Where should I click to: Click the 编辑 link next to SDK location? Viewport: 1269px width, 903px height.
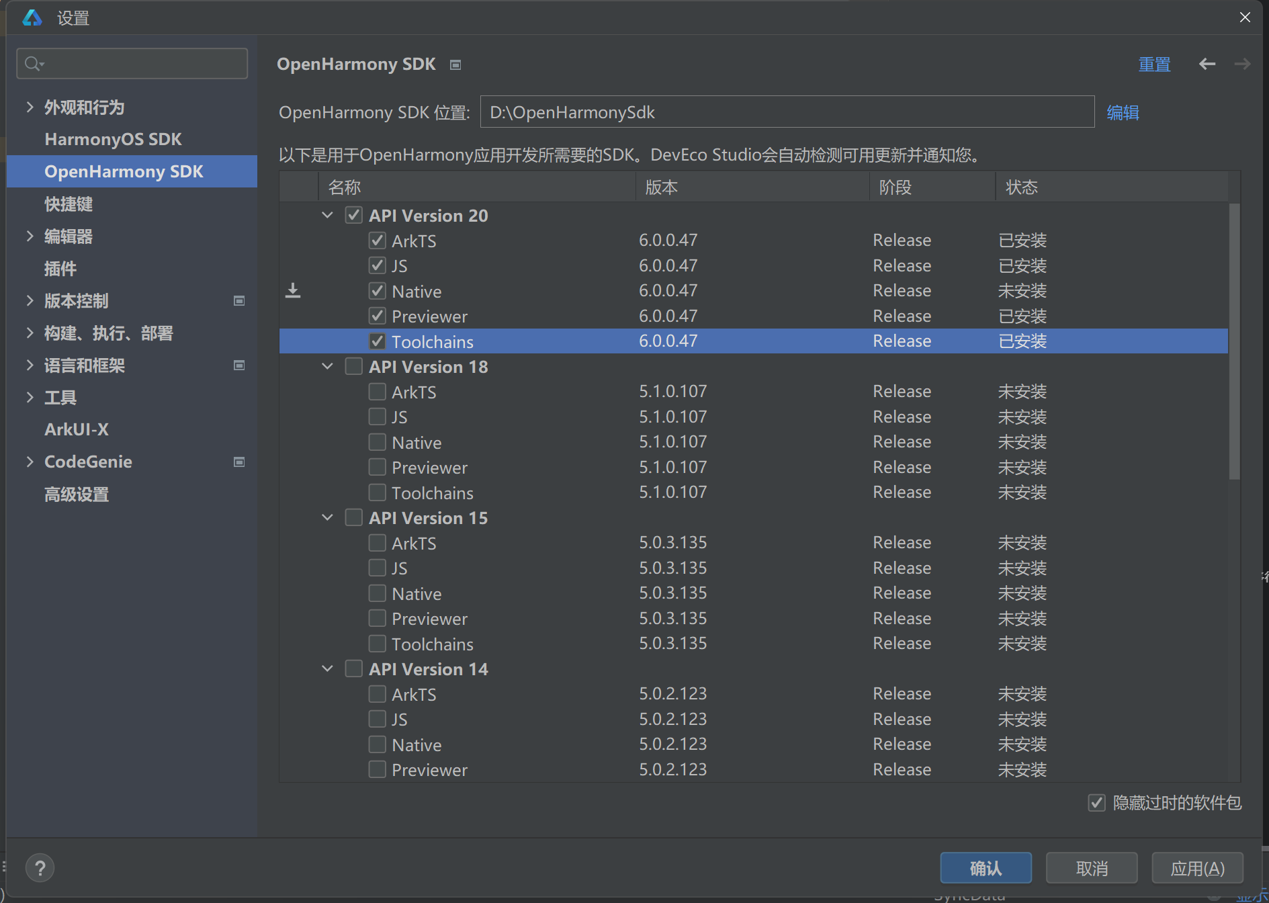(1123, 112)
